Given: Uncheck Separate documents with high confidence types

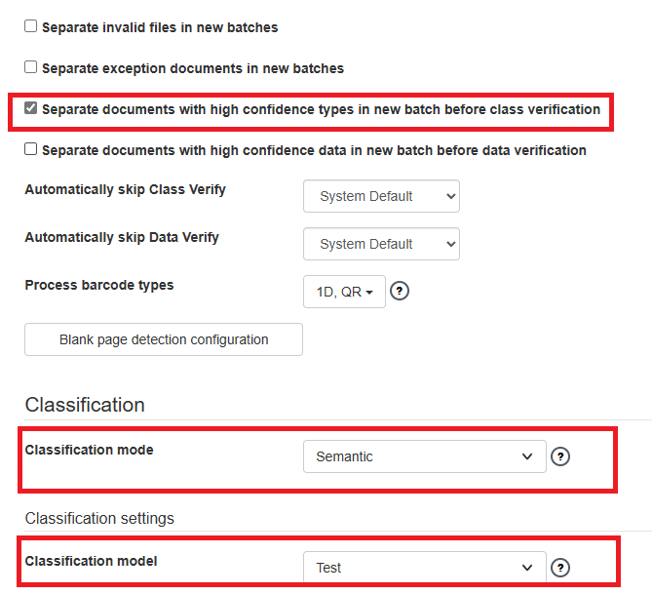Looking at the screenshot, I should 31,108.
